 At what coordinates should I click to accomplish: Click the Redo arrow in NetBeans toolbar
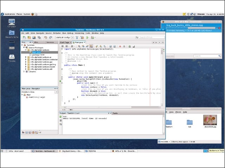51,37
